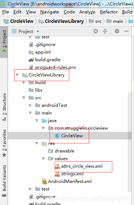Select attrs_circle_view.xml file
134x205 pixels.
[82, 166]
